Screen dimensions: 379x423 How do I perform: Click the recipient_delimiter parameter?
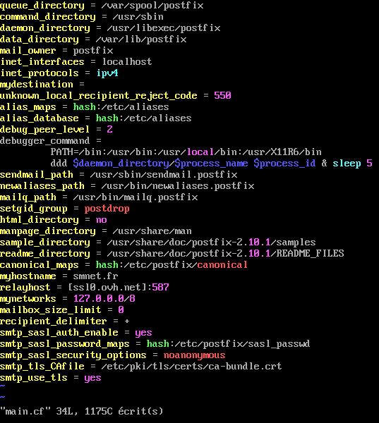tap(54, 321)
